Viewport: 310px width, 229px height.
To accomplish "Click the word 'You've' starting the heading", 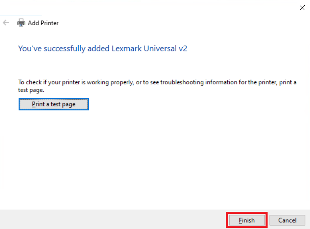I will click(30, 48).
